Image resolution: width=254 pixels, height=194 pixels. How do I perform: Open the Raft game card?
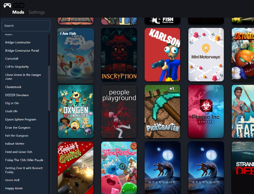pyautogui.click(x=243, y=111)
